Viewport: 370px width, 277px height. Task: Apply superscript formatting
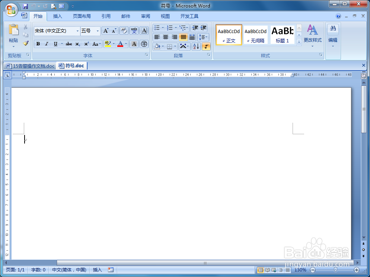(87, 44)
